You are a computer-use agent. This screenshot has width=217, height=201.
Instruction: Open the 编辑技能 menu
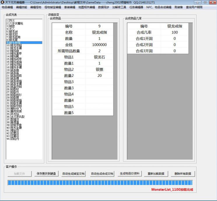point(22,7)
